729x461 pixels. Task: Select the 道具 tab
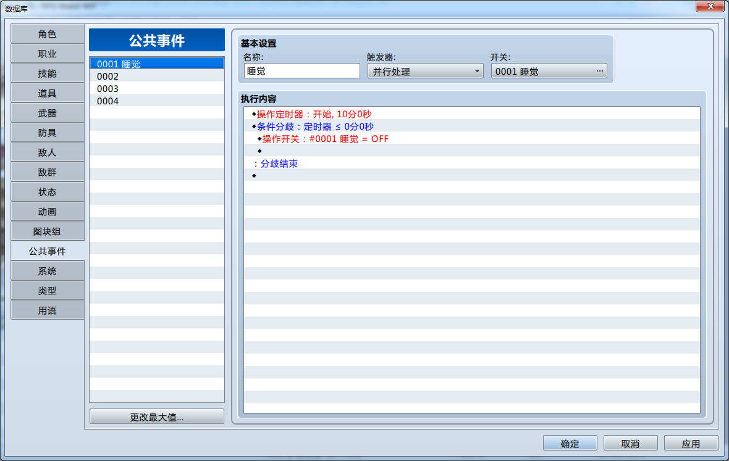coord(47,93)
